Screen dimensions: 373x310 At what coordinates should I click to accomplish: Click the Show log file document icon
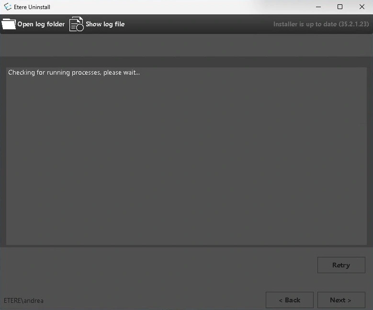[x=76, y=24]
